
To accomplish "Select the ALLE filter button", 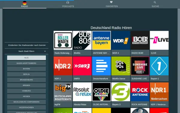I will (x=26, y=58).
